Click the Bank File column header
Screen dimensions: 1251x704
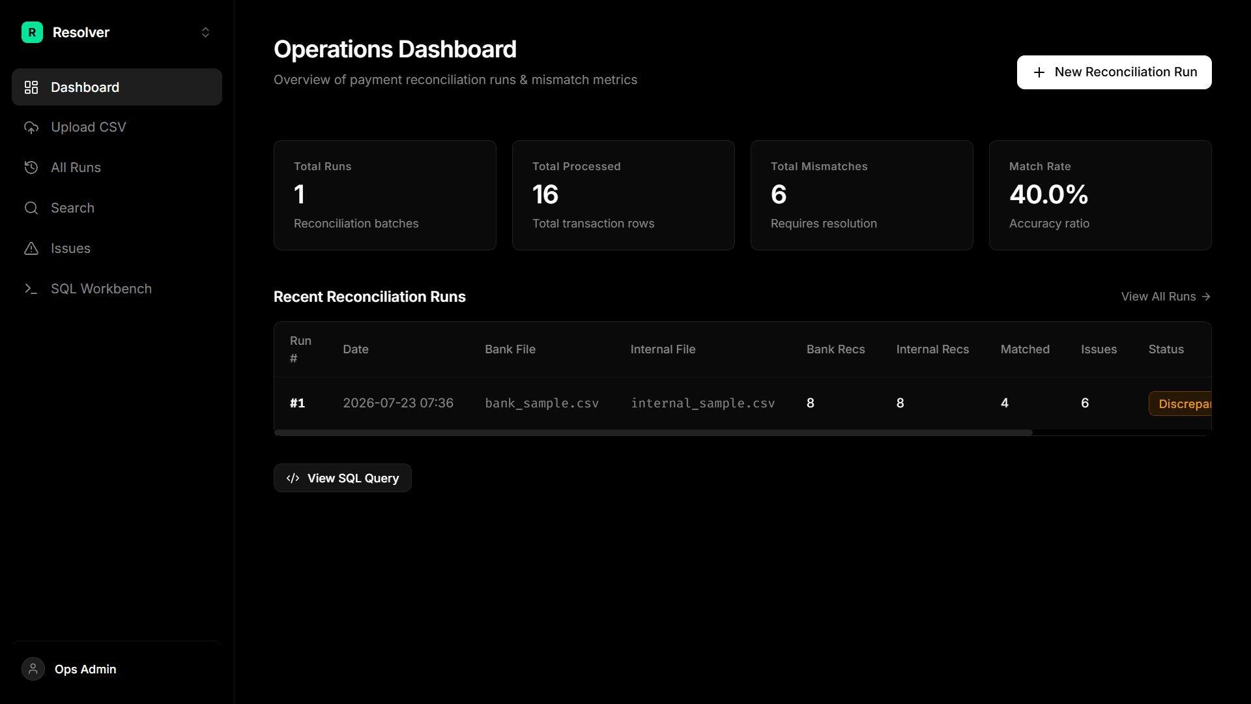pyautogui.click(x=510, y=349)
